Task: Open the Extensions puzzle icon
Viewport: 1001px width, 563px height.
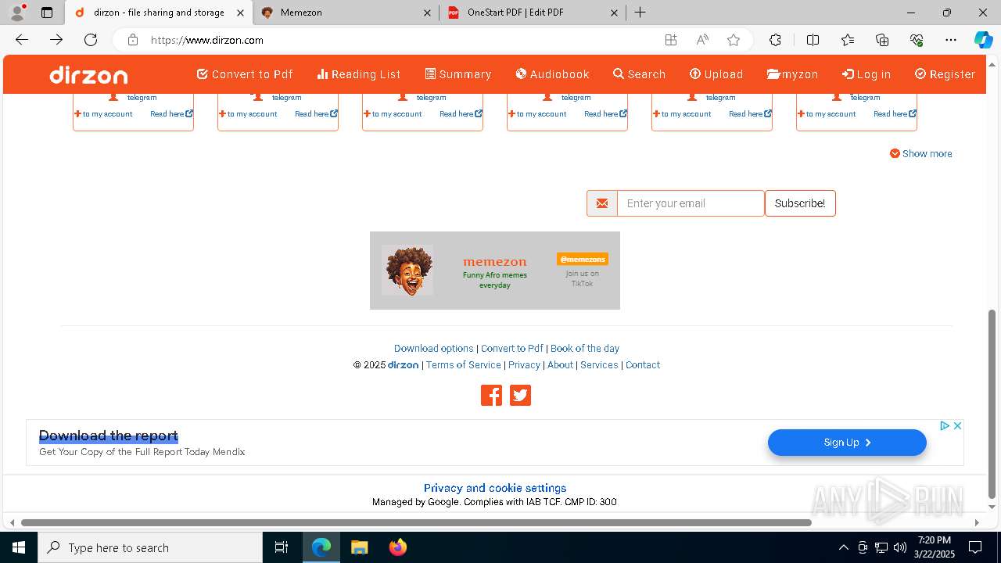Action: (x=775, y=40)
